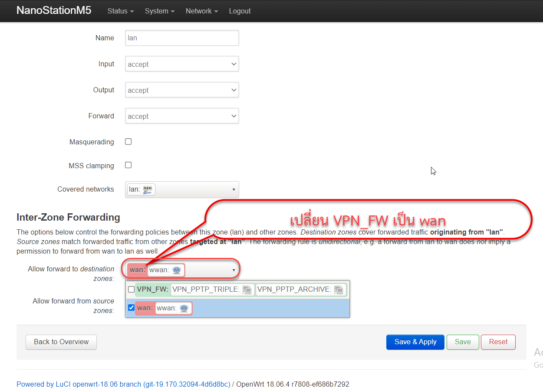Click the Save & Apply button
This screenshot has height=391, width=543.
pyautogui.click(x=415, y=342)
